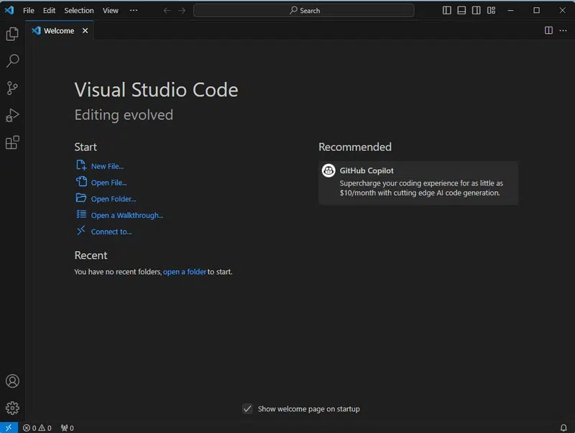The height and width of the screenshot is (433, 575).
Task: Select the Search icon in activity bar
Action: click(x=11, y=61)
